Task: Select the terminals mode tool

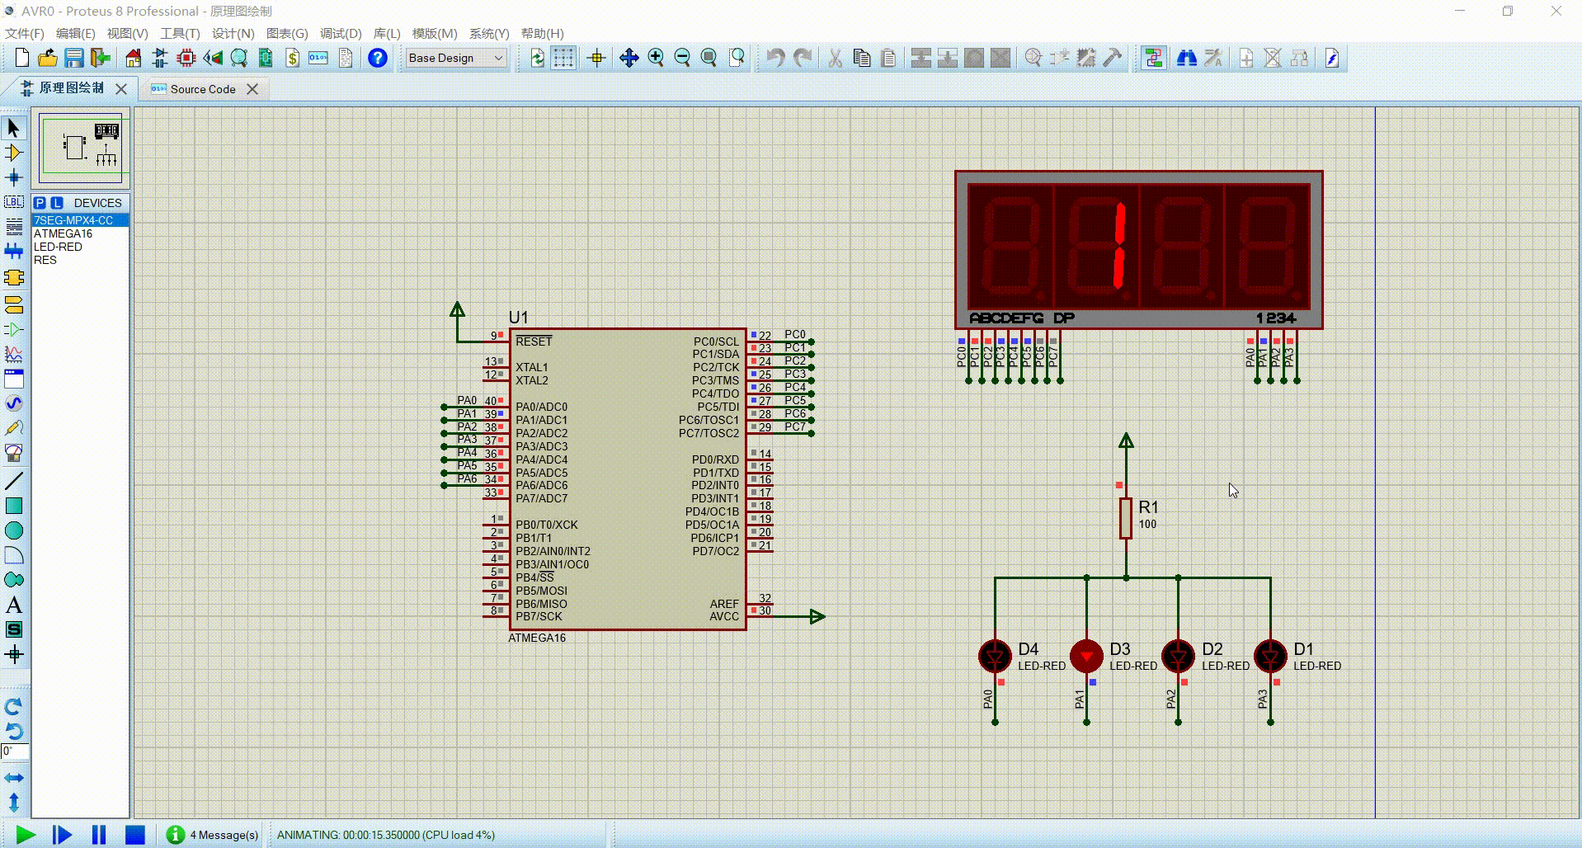Action: click(x=14, y=304)
